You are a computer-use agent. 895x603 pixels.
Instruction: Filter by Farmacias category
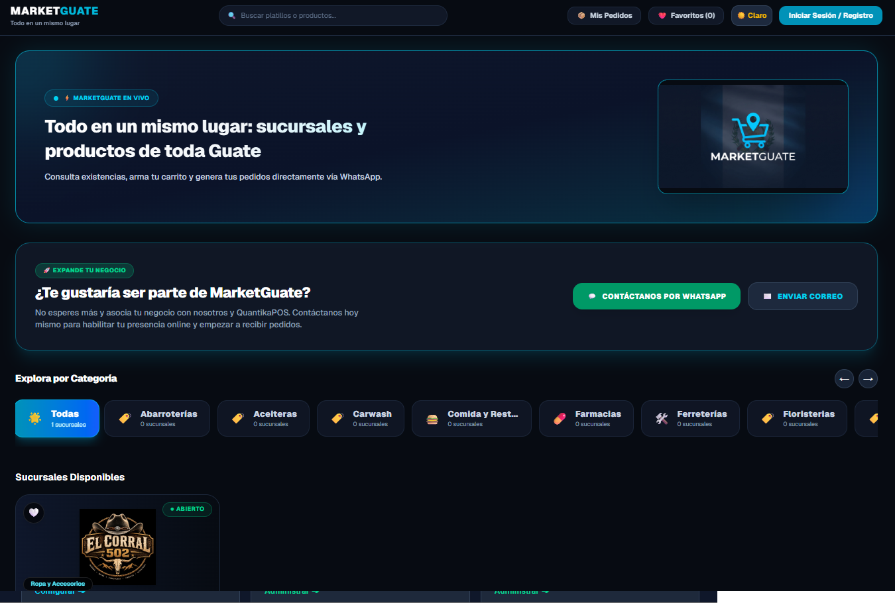(x=586, y=418)
